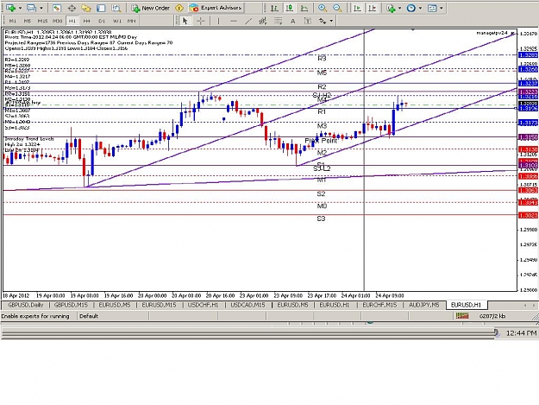Switch to the GBPUSD,M15 chart tab
The width and height of the screenshot is (539, 405).
pos(71,305)
